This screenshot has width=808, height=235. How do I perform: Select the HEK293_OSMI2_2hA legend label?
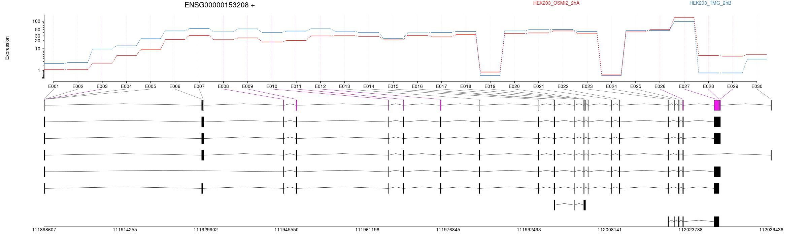(556, 3)
